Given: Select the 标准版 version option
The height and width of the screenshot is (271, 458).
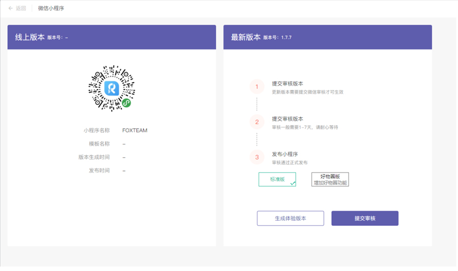Looking at the screenshot, I should coord(277,180).
